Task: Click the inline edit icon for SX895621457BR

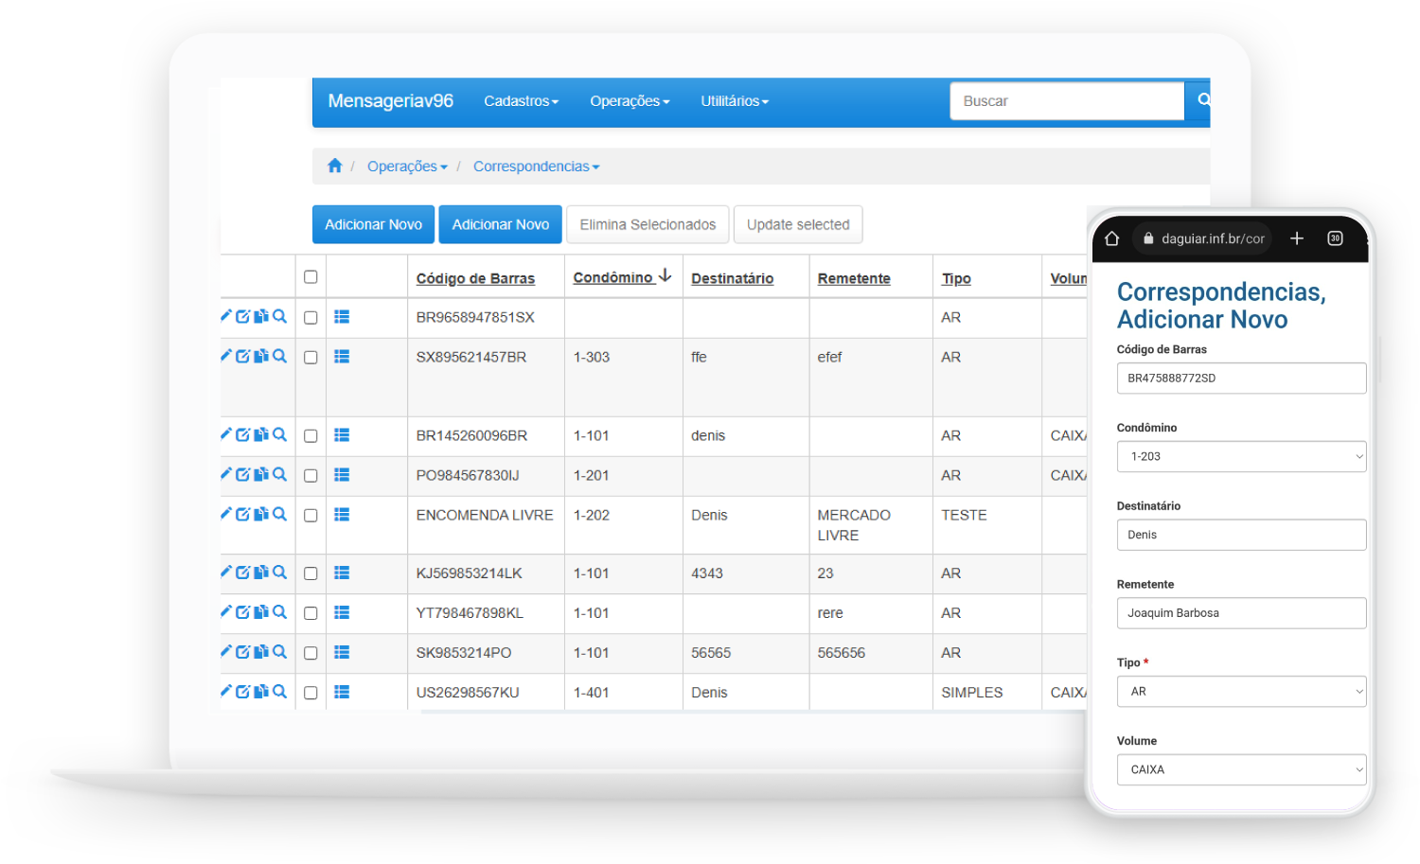Action: (243, 356)
